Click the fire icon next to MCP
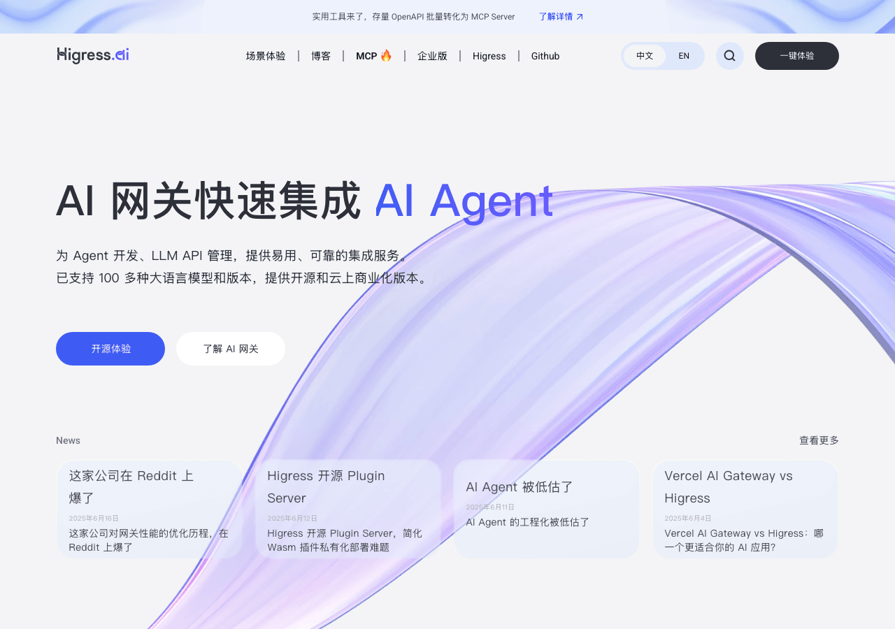 386,55
